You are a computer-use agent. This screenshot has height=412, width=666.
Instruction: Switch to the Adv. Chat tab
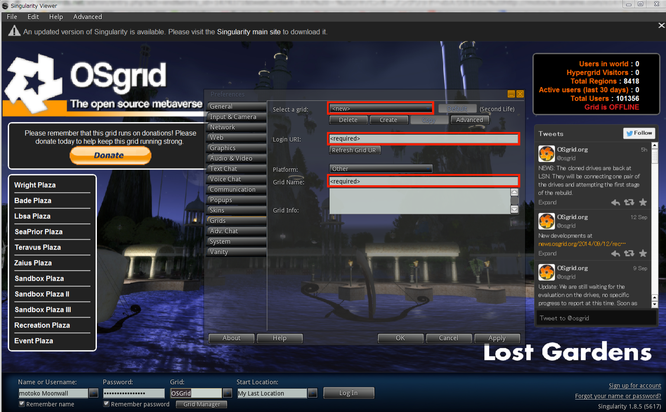tap(237, 231)
